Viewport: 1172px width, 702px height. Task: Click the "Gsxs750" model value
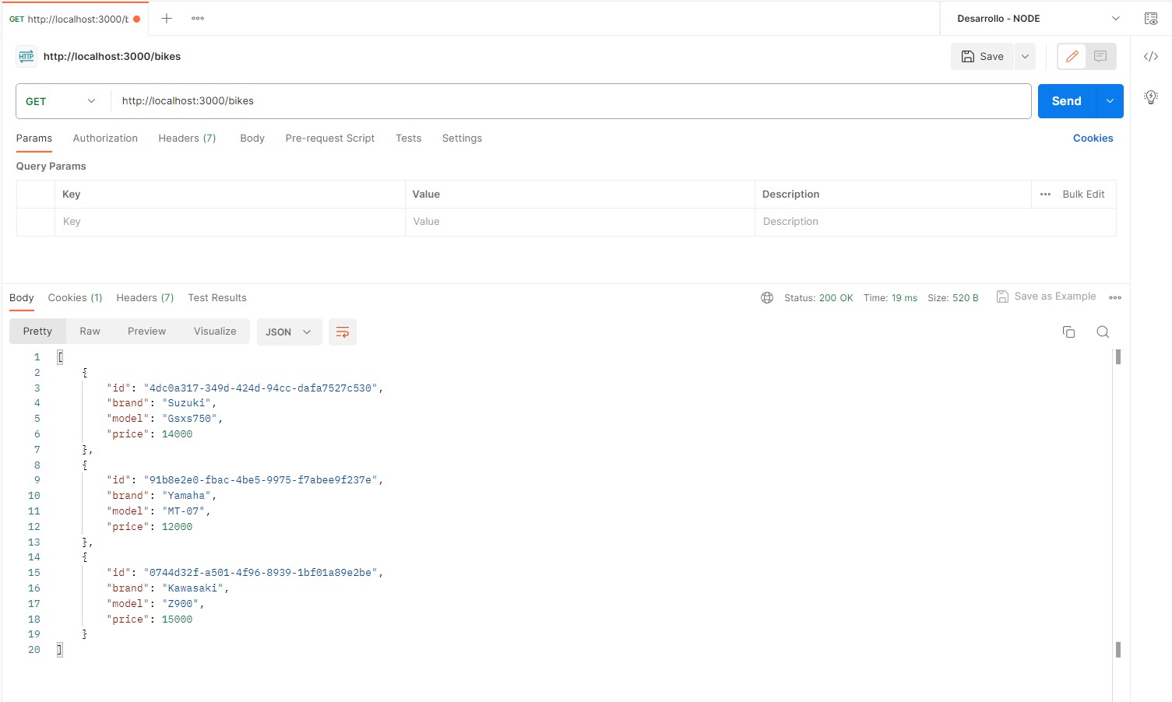190,419
